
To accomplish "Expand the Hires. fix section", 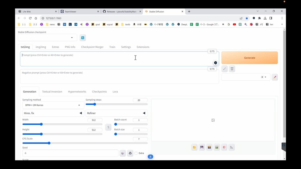I will 53,113.
